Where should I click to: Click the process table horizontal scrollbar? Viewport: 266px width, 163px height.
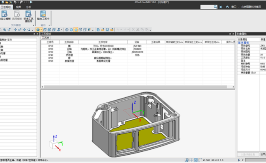pos(135,87)
